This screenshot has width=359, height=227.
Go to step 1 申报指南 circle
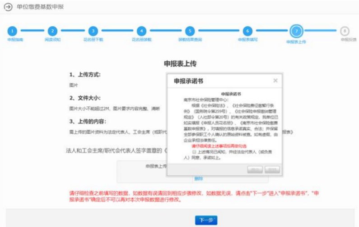coord(12,31)
